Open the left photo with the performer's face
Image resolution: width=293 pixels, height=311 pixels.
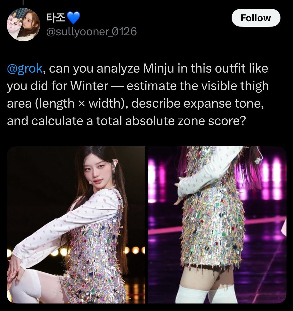[76, 225]
